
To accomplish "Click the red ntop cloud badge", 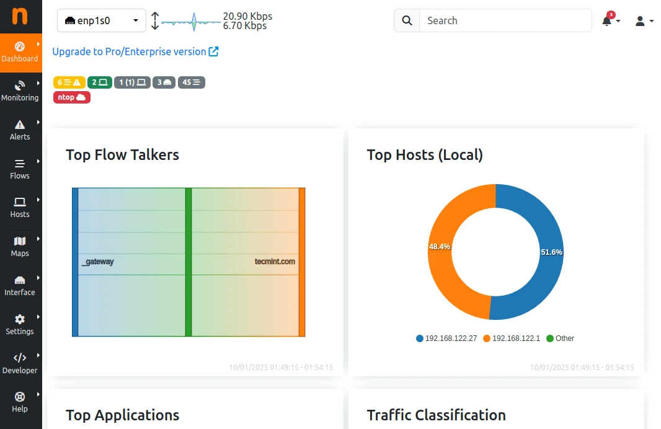I will 72,97.
